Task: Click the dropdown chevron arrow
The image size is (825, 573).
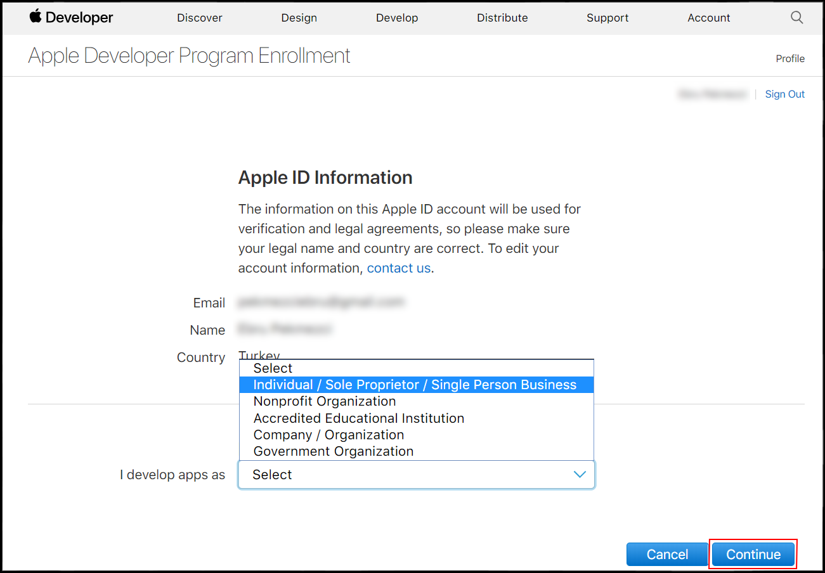Action: (x=580, y=475)
